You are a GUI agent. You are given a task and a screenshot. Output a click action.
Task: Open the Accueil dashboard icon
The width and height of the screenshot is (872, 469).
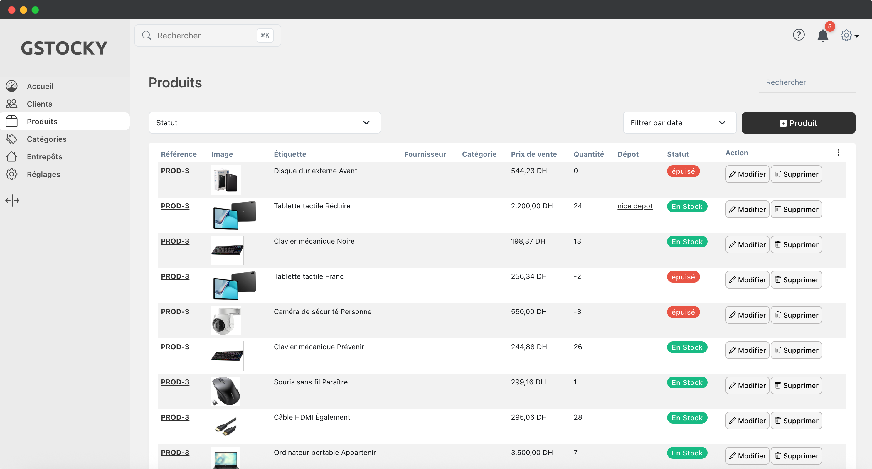[12, 86]
